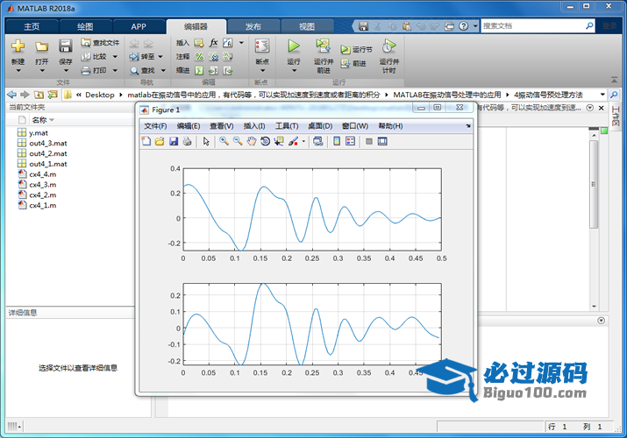The height and width of the screenshot is (438, 627).
Task: Click the Print (打印) icon
Action: (86, 71)
